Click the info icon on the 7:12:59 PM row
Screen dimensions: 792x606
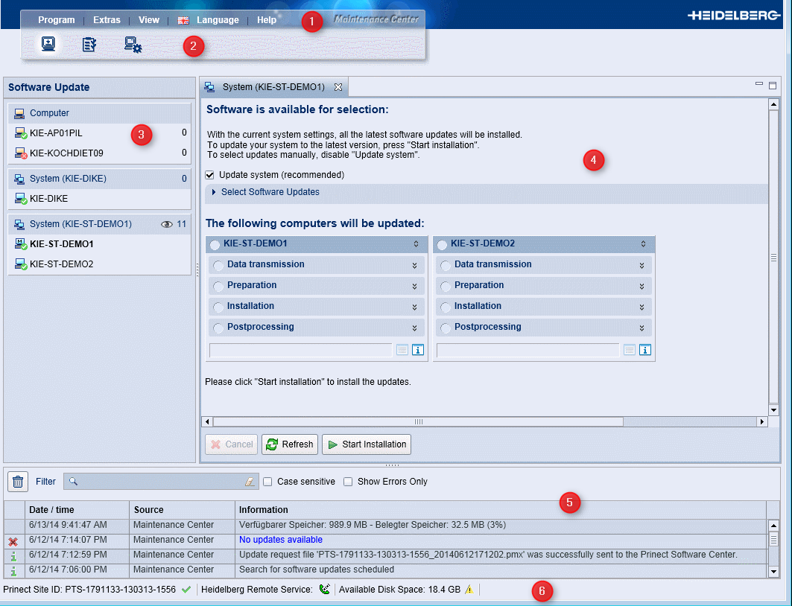[x=13, y=556]
